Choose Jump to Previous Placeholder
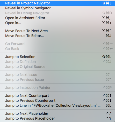Viewport: 115px width, 122px height. (x=58, y=118)
